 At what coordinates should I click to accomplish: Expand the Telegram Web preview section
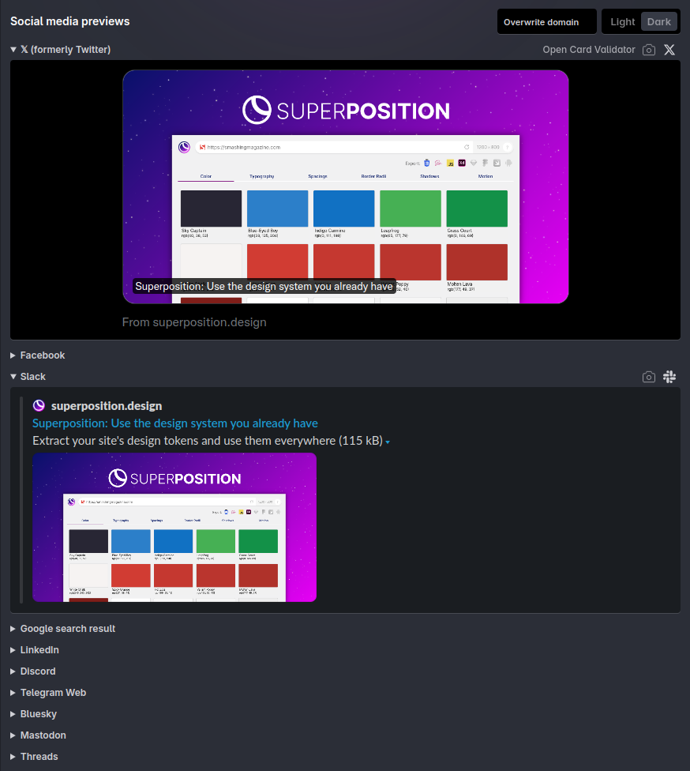(48, 692)
